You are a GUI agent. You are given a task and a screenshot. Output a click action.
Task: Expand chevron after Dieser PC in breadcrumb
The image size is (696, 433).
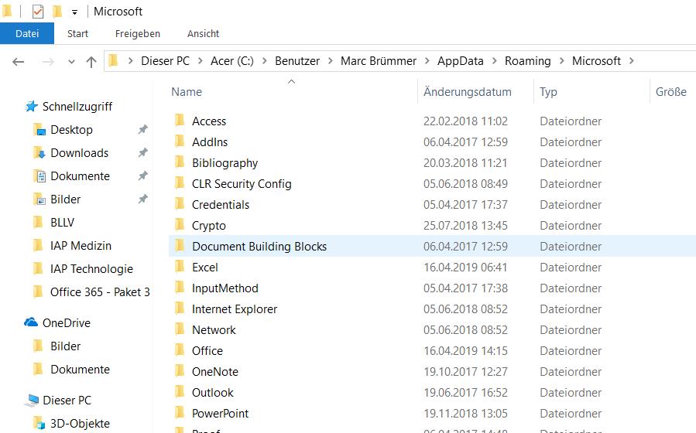point(201,61)
